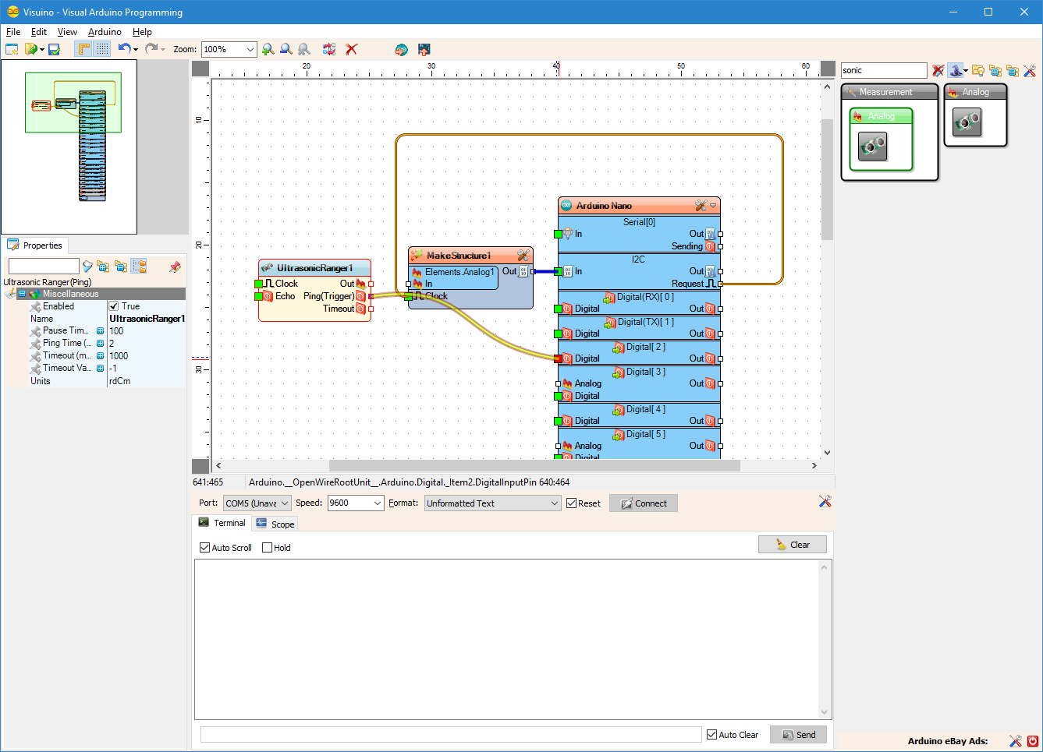Click the canvas vertical scrollbar

pos(827,179)
